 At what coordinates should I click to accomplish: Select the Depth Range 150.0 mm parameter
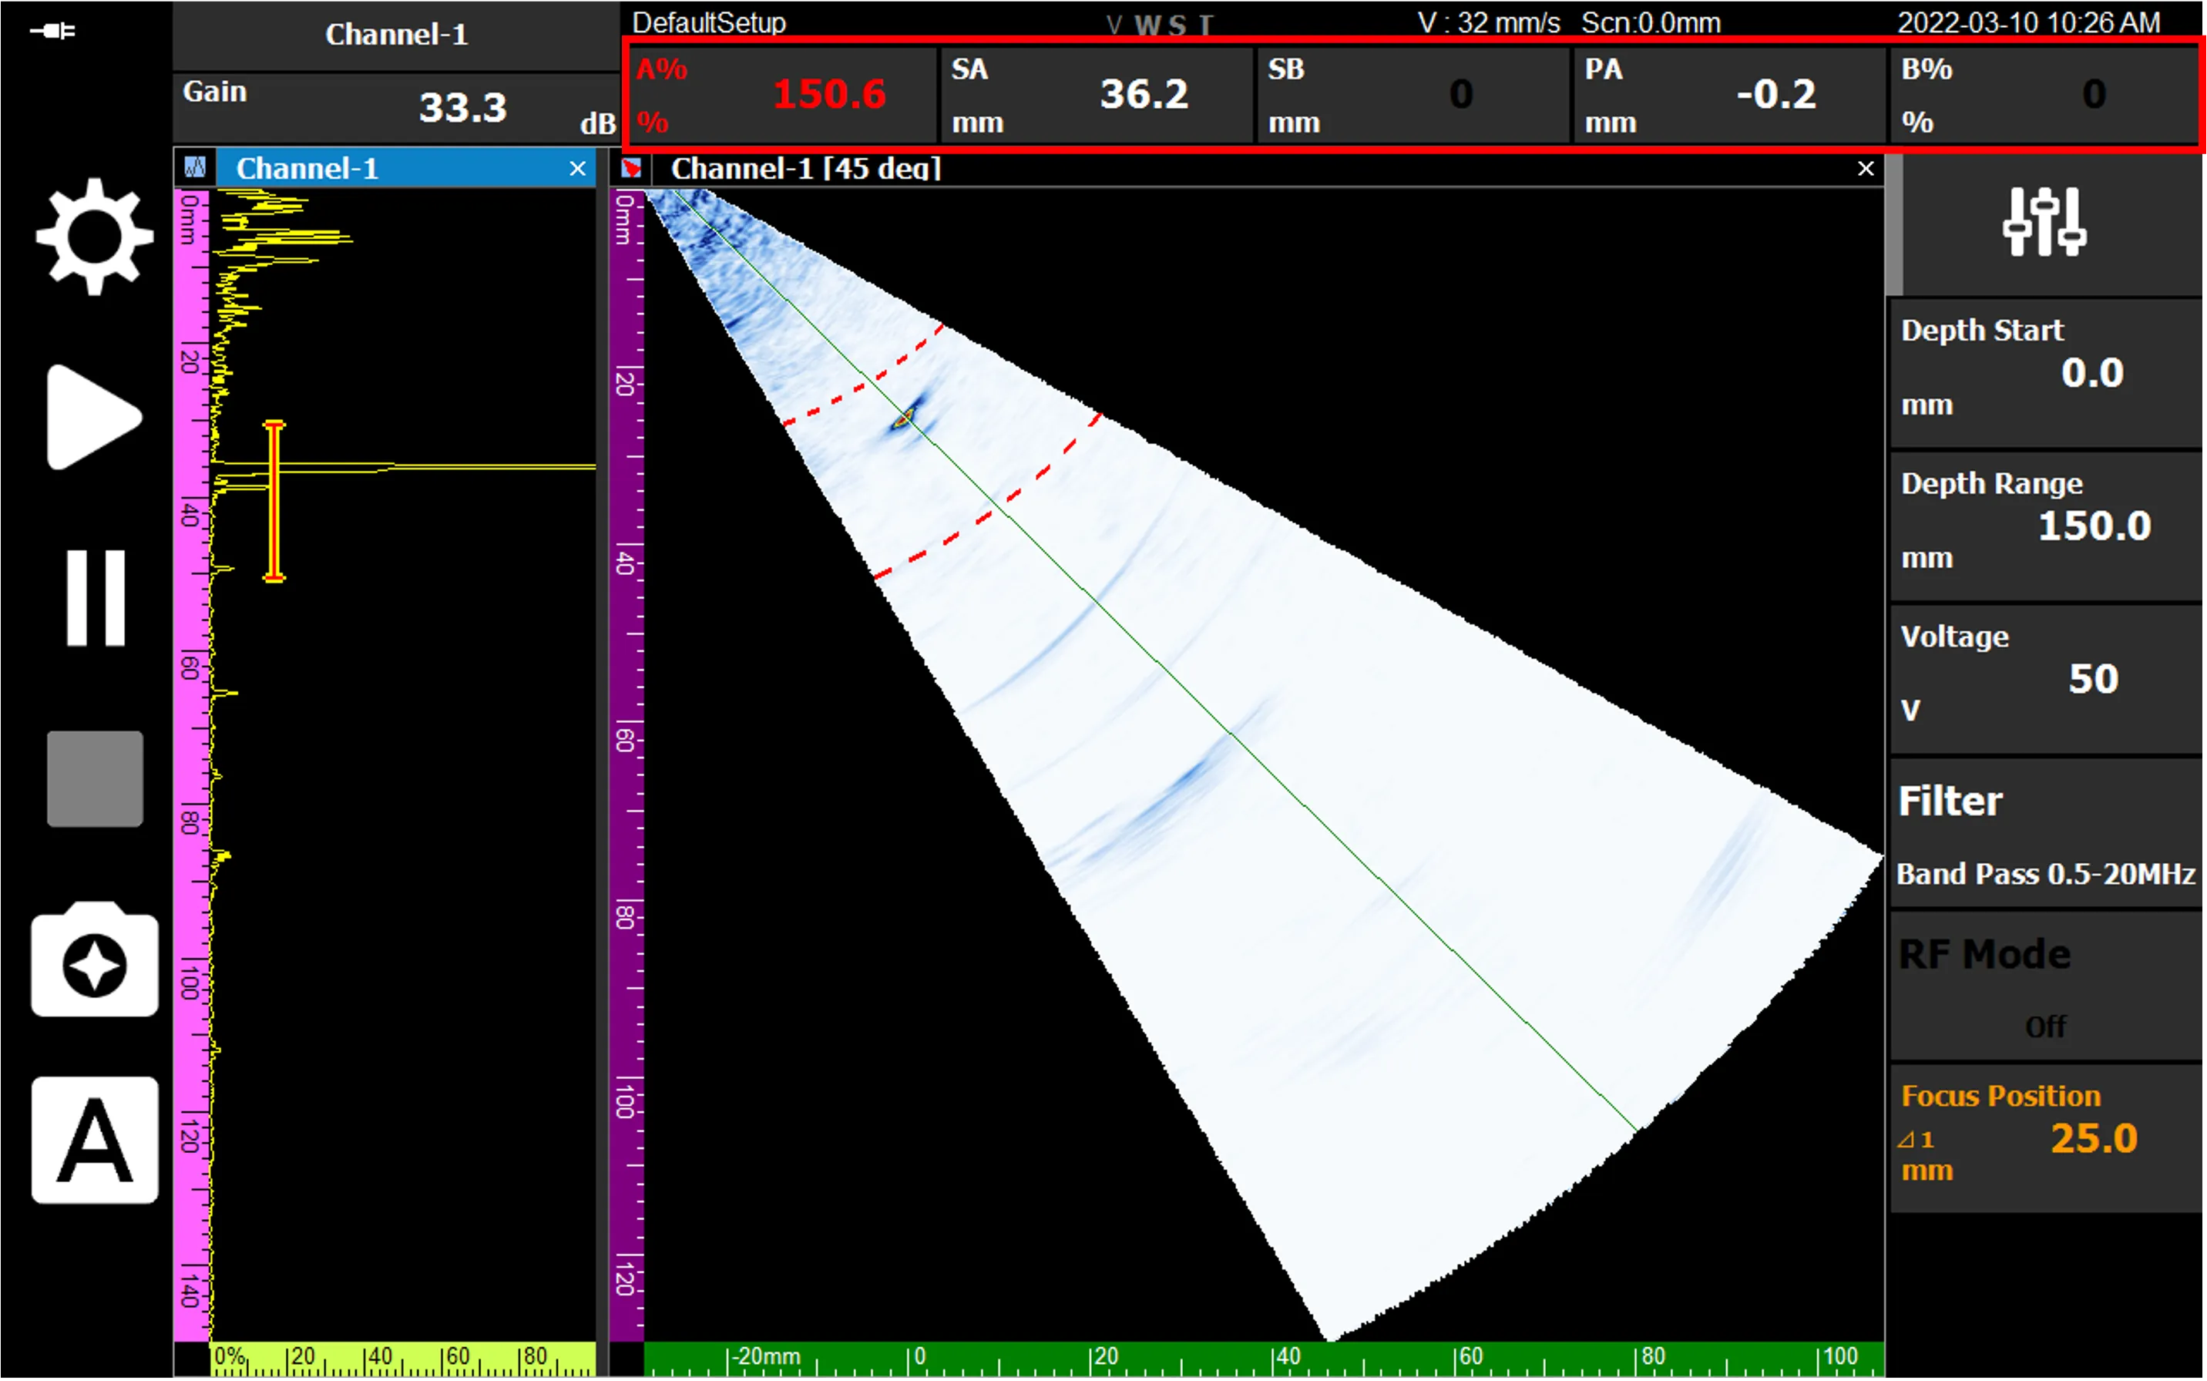tap(2045, 526)
